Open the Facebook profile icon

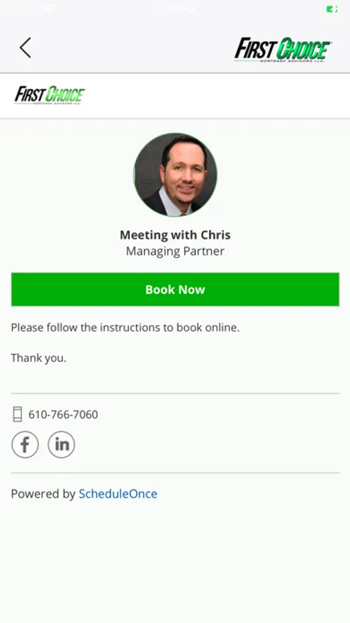[25, 444]
